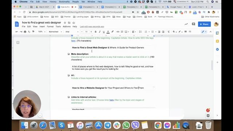Viewport: 233px width, 131px height.
Task: Open the Arial font dropdown
Action: point(72,32)
